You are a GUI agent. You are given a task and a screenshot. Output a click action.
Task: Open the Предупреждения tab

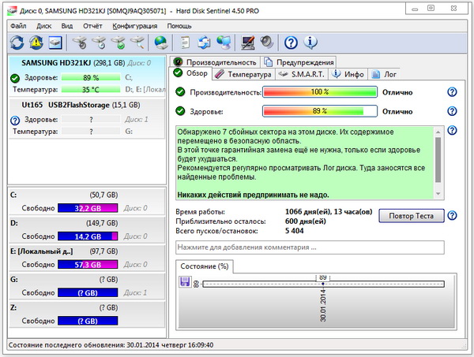(300, 62)
